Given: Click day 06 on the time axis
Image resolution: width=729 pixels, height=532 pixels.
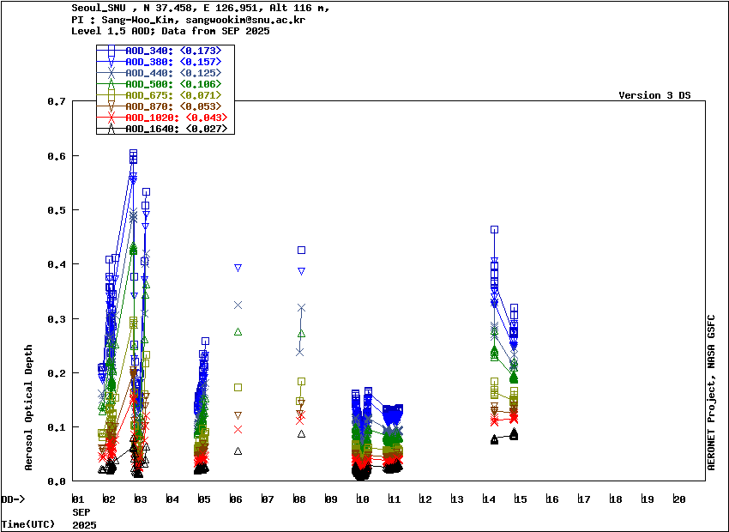Looking at the screenshot, I should [235, 499].
